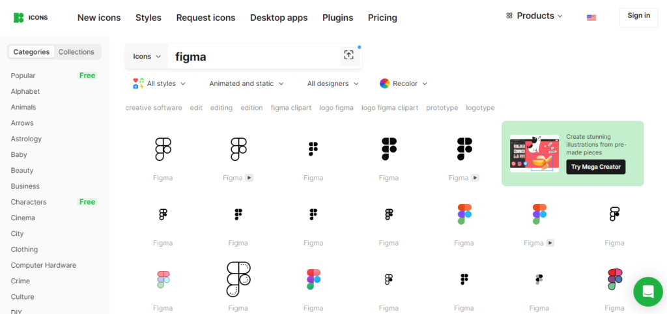
Task: Click the pastel pink Figma icon
Action: coord(163,279)
